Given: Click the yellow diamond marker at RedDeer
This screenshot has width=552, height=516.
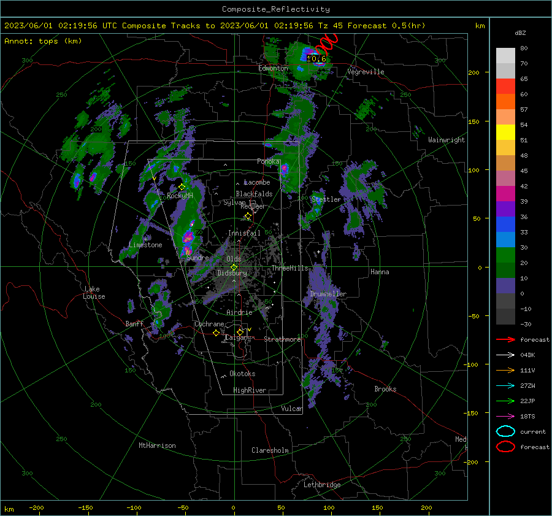Looking at the screenshot, I should (248, 215).
